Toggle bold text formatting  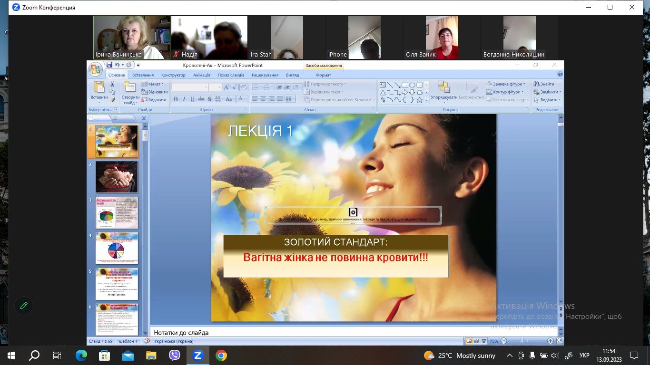(x=176, y=99)
